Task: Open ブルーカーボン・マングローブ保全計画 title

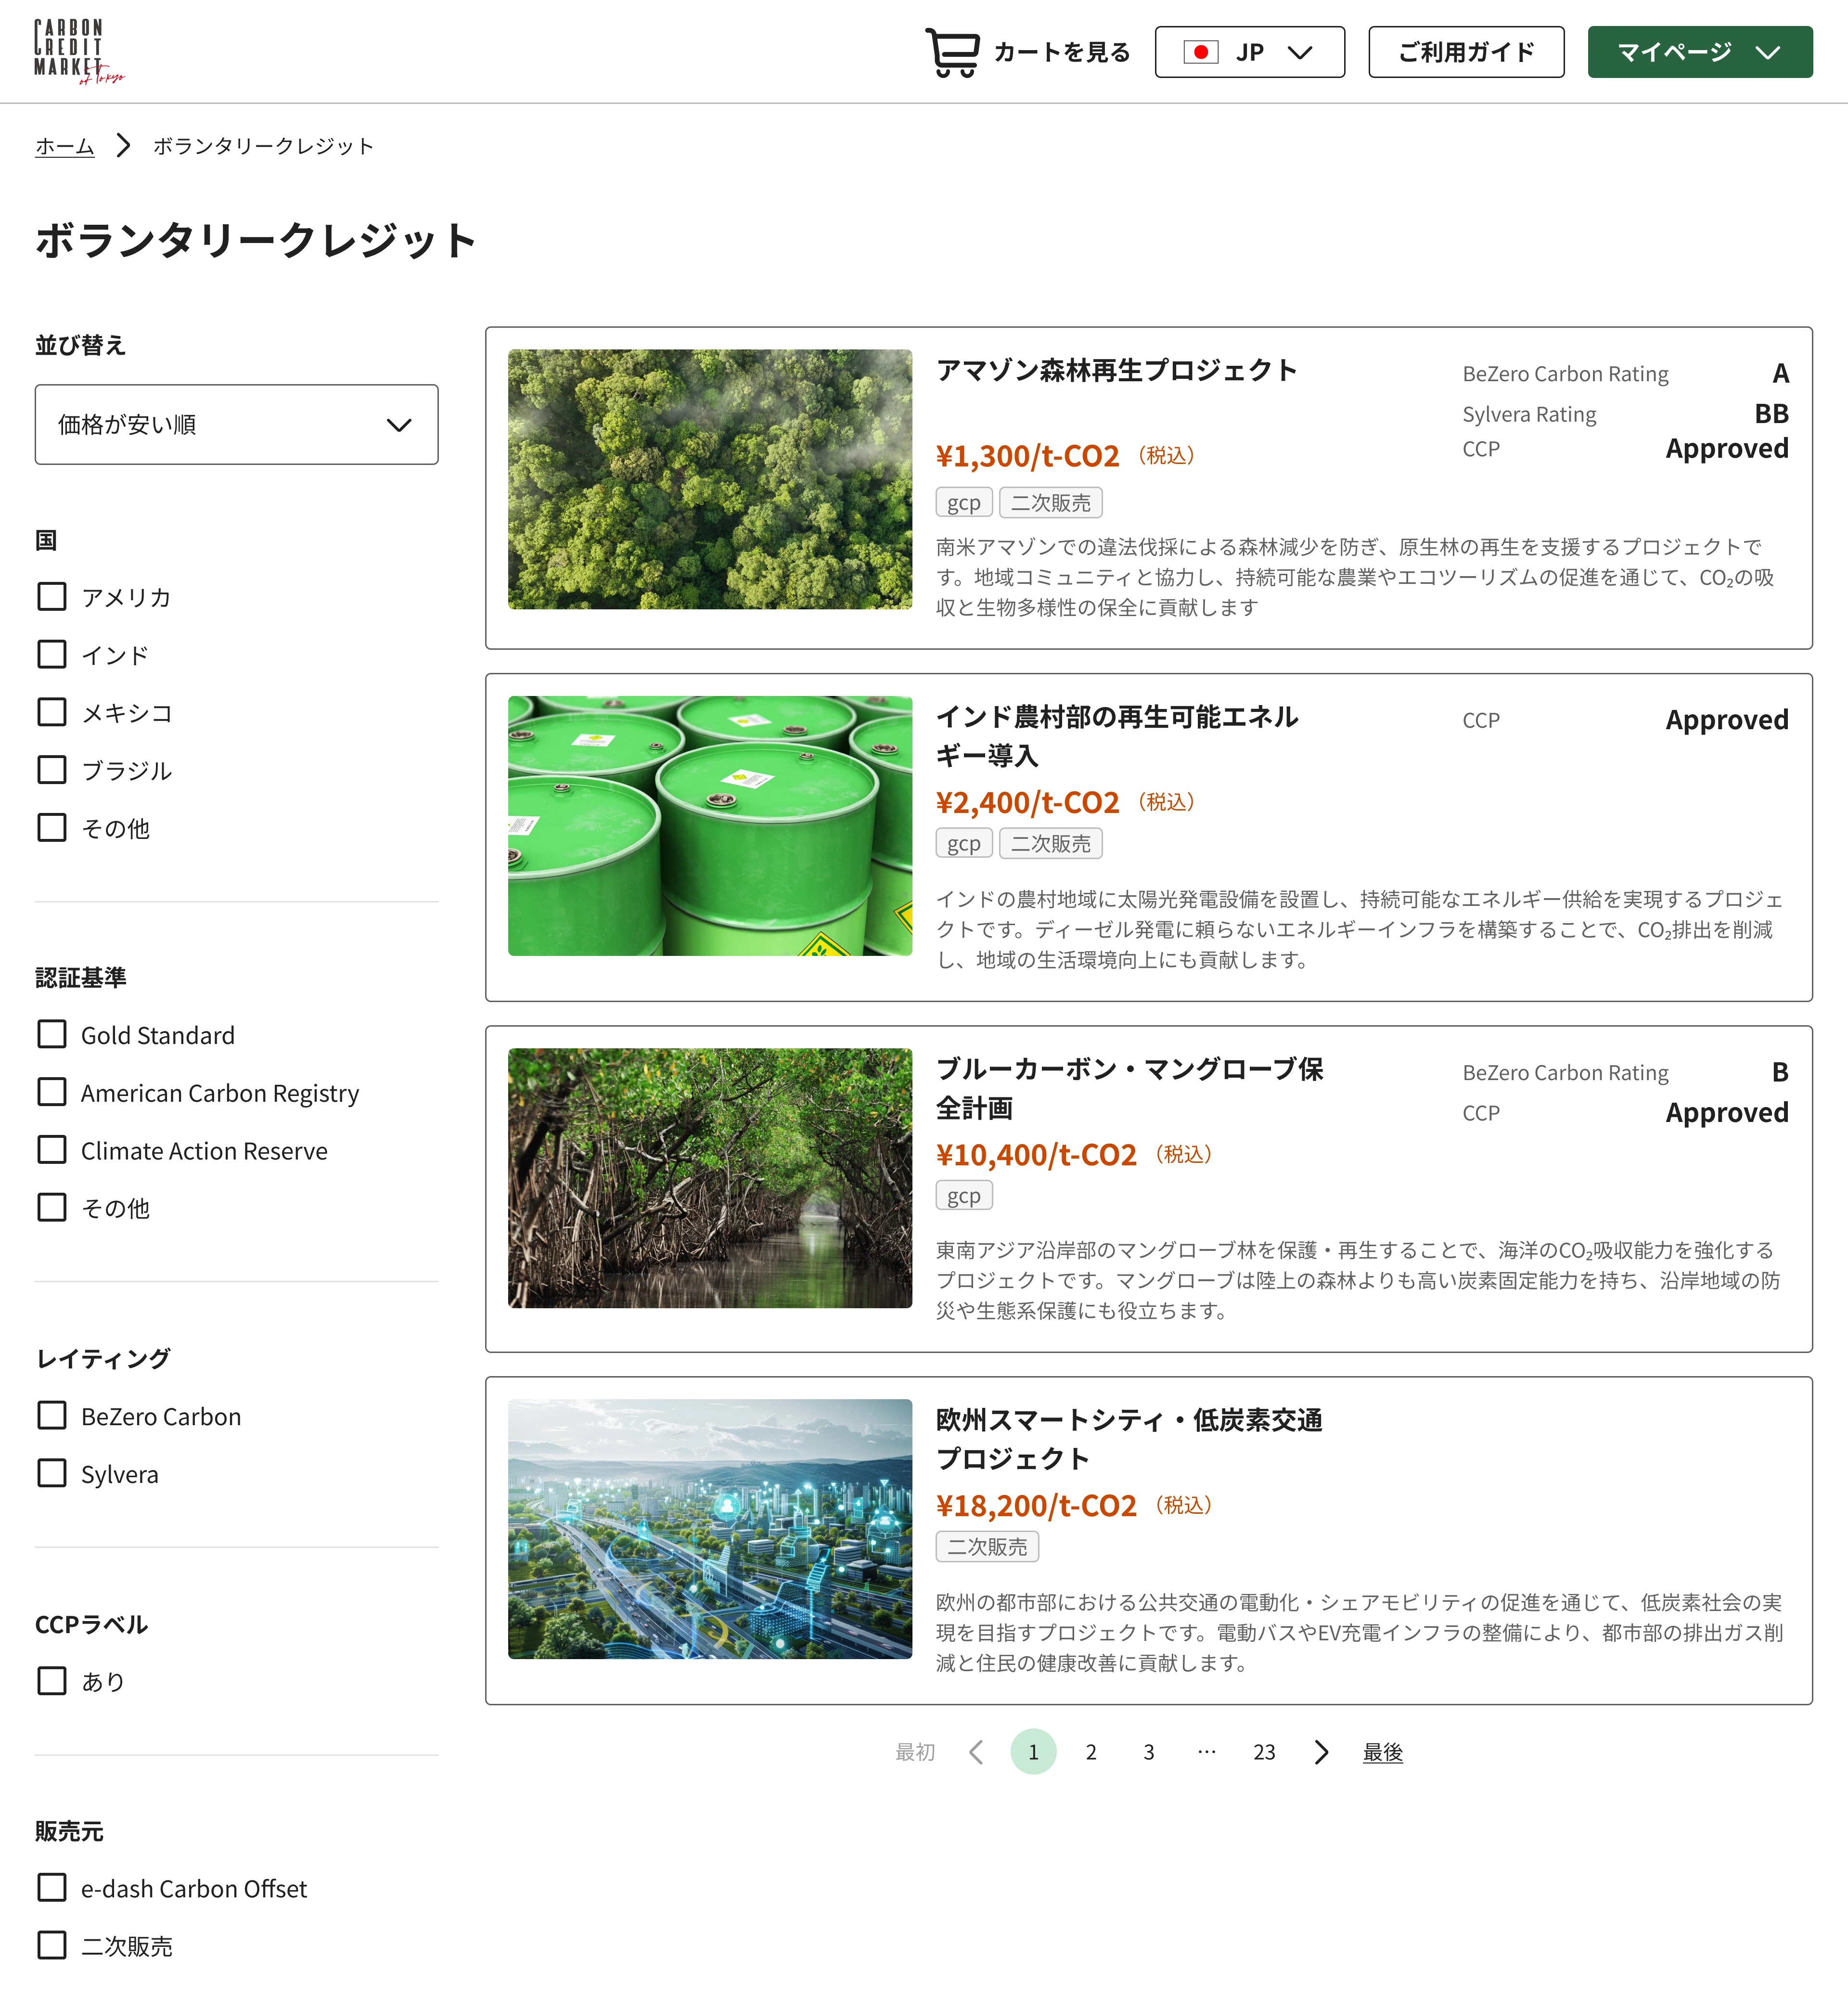Action: click(1129, 1088)
